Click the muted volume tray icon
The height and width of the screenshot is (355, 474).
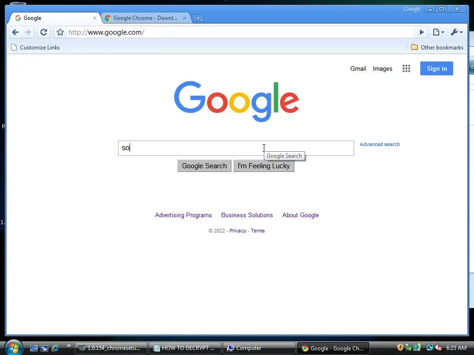click(x=439, y=348)
